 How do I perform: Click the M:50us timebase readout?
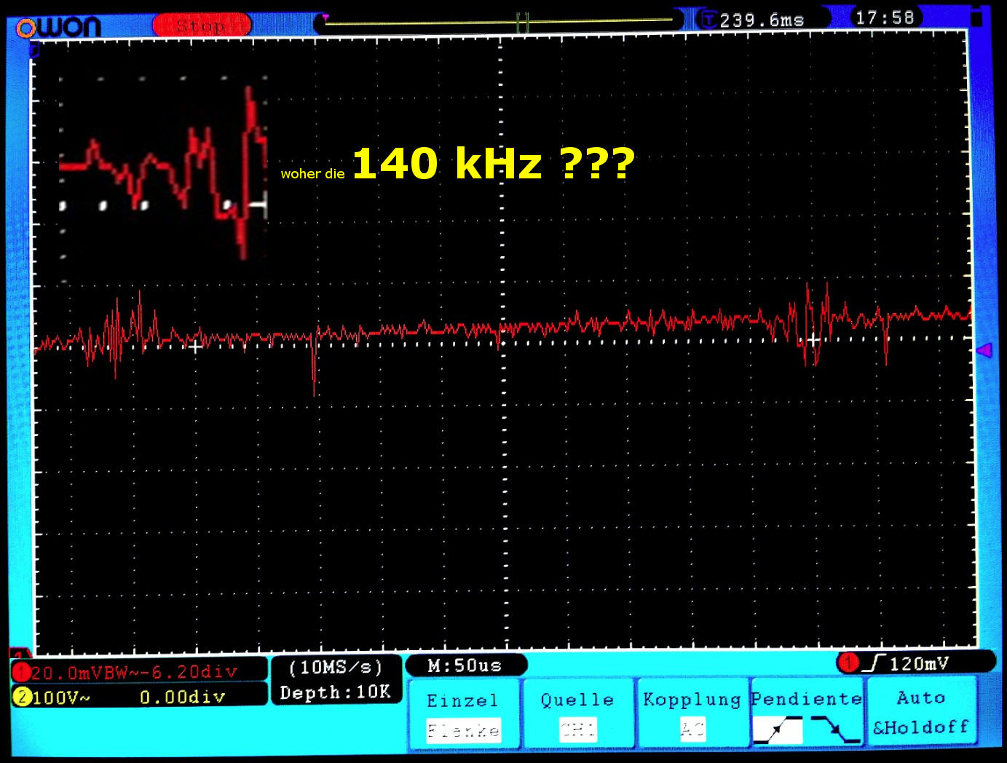(x=465, y=665)
